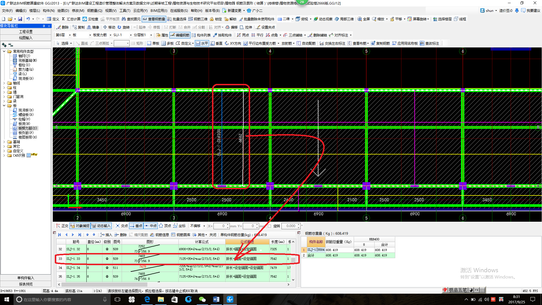Click 自动配筋 auto reinforcement
This screenshot has height=305, width=542.
306,43
